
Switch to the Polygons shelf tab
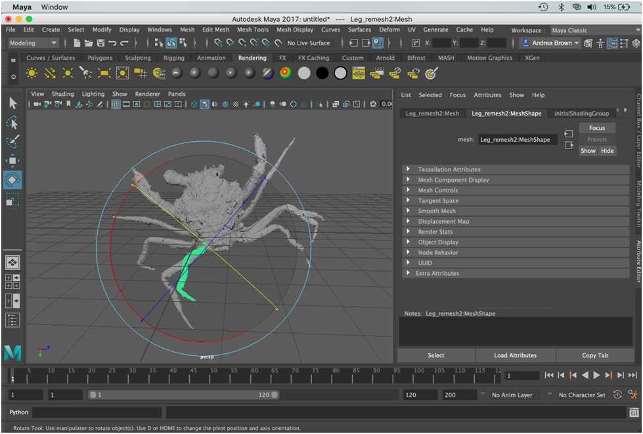click(100, 58)
